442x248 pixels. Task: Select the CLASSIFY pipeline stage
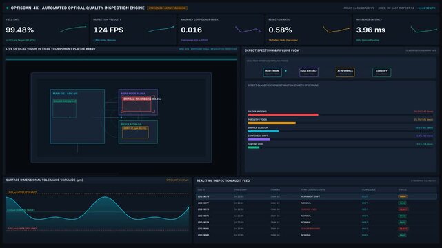pyautogui.click(x=381, y=72)
